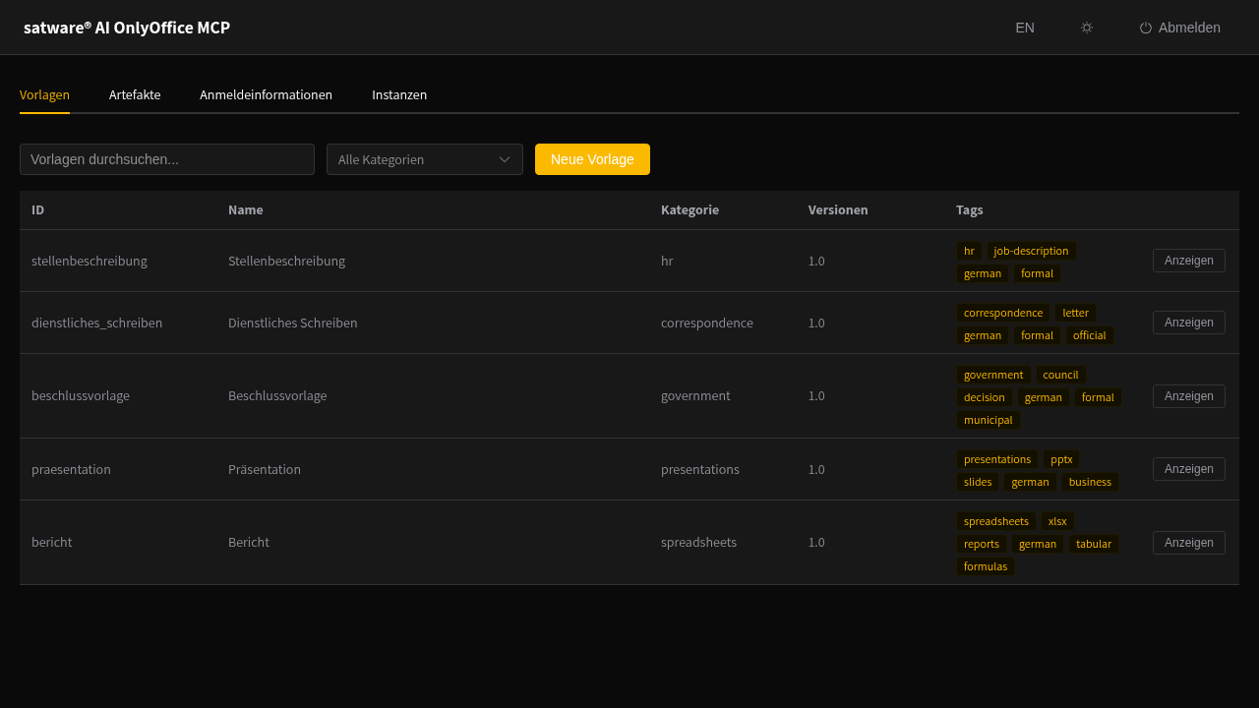1259x708 pixels.
Task: Toggle the light/dark theme sun icon
Action: tap(1087, 28)
